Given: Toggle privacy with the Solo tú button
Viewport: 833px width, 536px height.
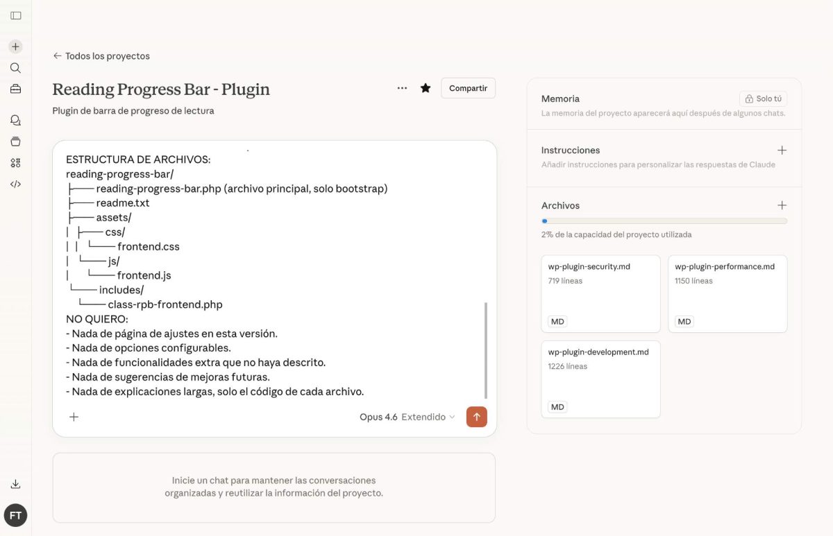Looking at the screenshot, I should click(762, 98).
